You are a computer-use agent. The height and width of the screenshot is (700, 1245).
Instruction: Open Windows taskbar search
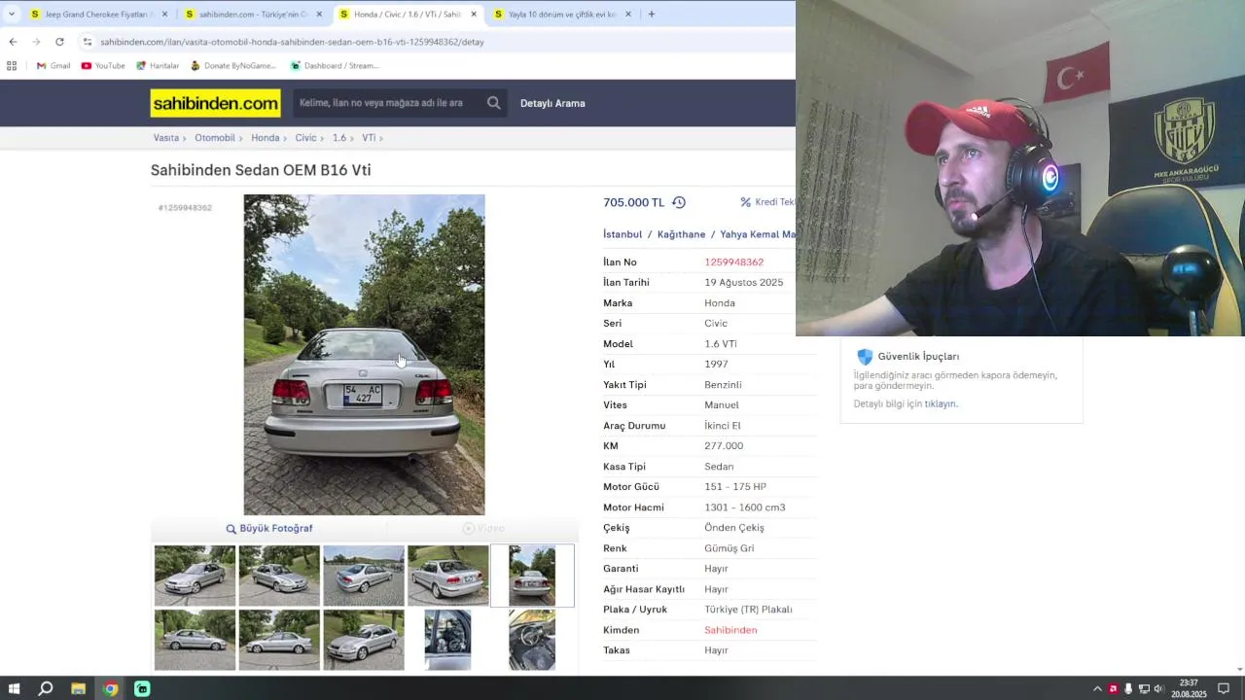pos(46,688)
